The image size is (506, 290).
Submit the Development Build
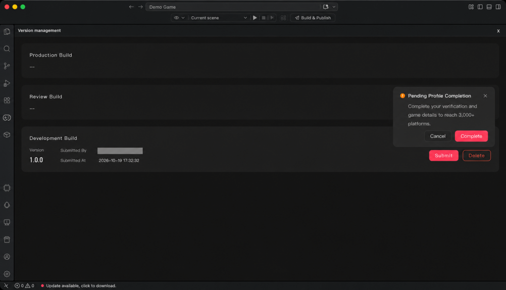(x=443, y=156)
